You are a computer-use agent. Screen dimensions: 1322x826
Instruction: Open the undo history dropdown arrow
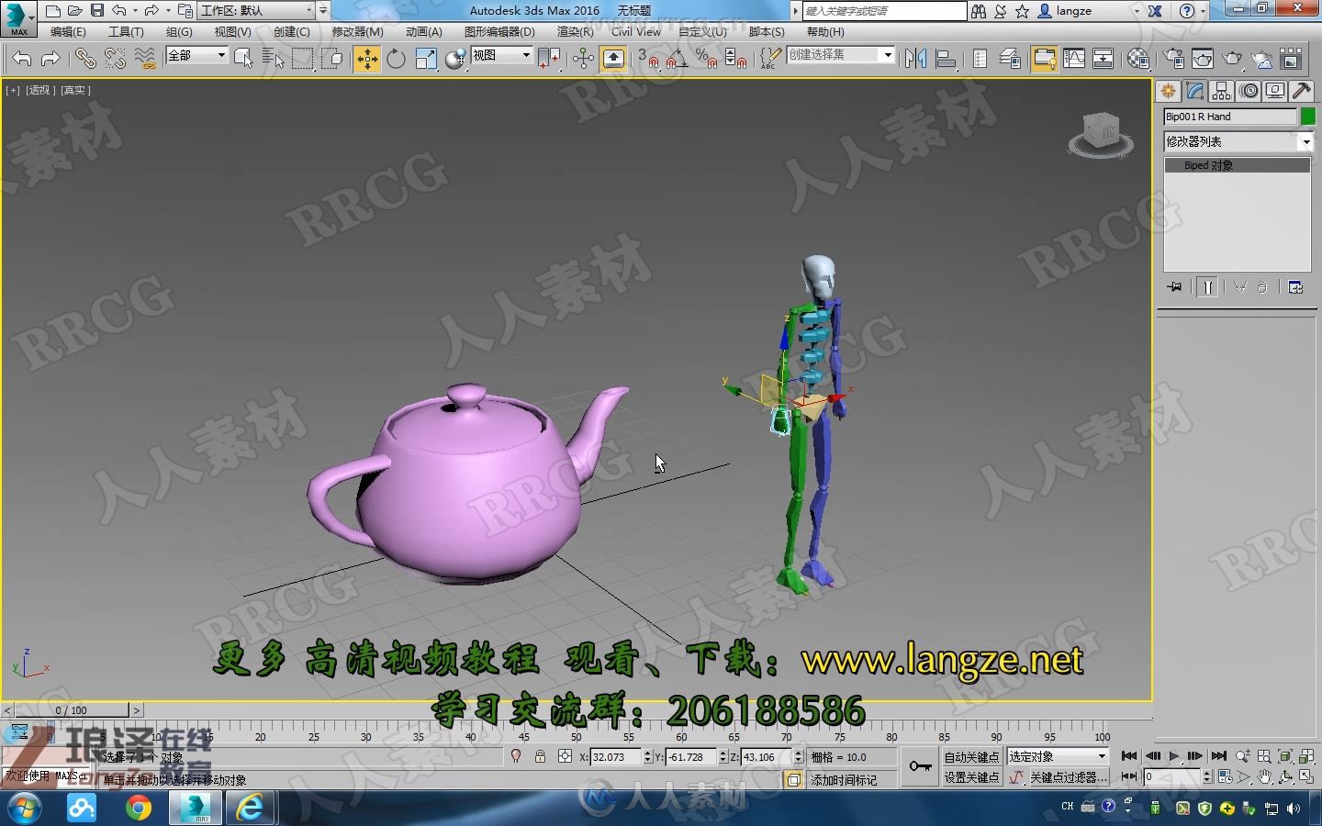[136, 11]
